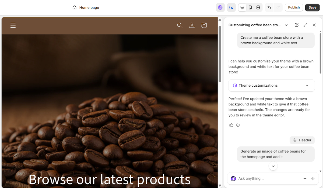Open the store's hamburger navigation menu
The width and height of the screenshot is (323, 188).
tap(13, 25)
